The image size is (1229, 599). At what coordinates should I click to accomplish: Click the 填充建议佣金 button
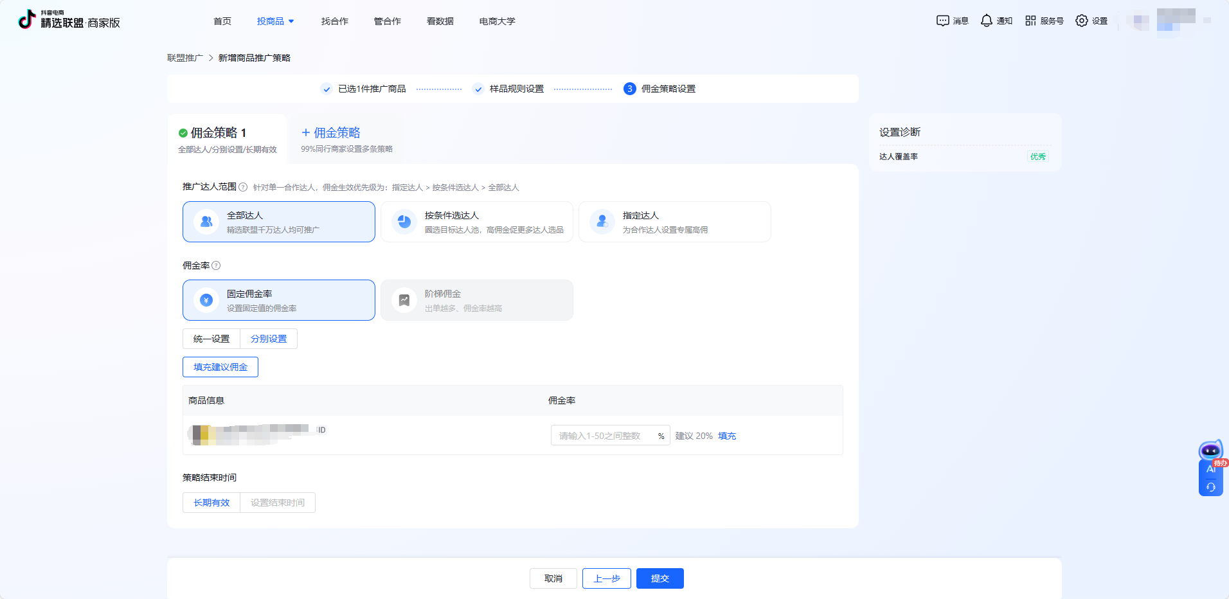tap(220, 367)
